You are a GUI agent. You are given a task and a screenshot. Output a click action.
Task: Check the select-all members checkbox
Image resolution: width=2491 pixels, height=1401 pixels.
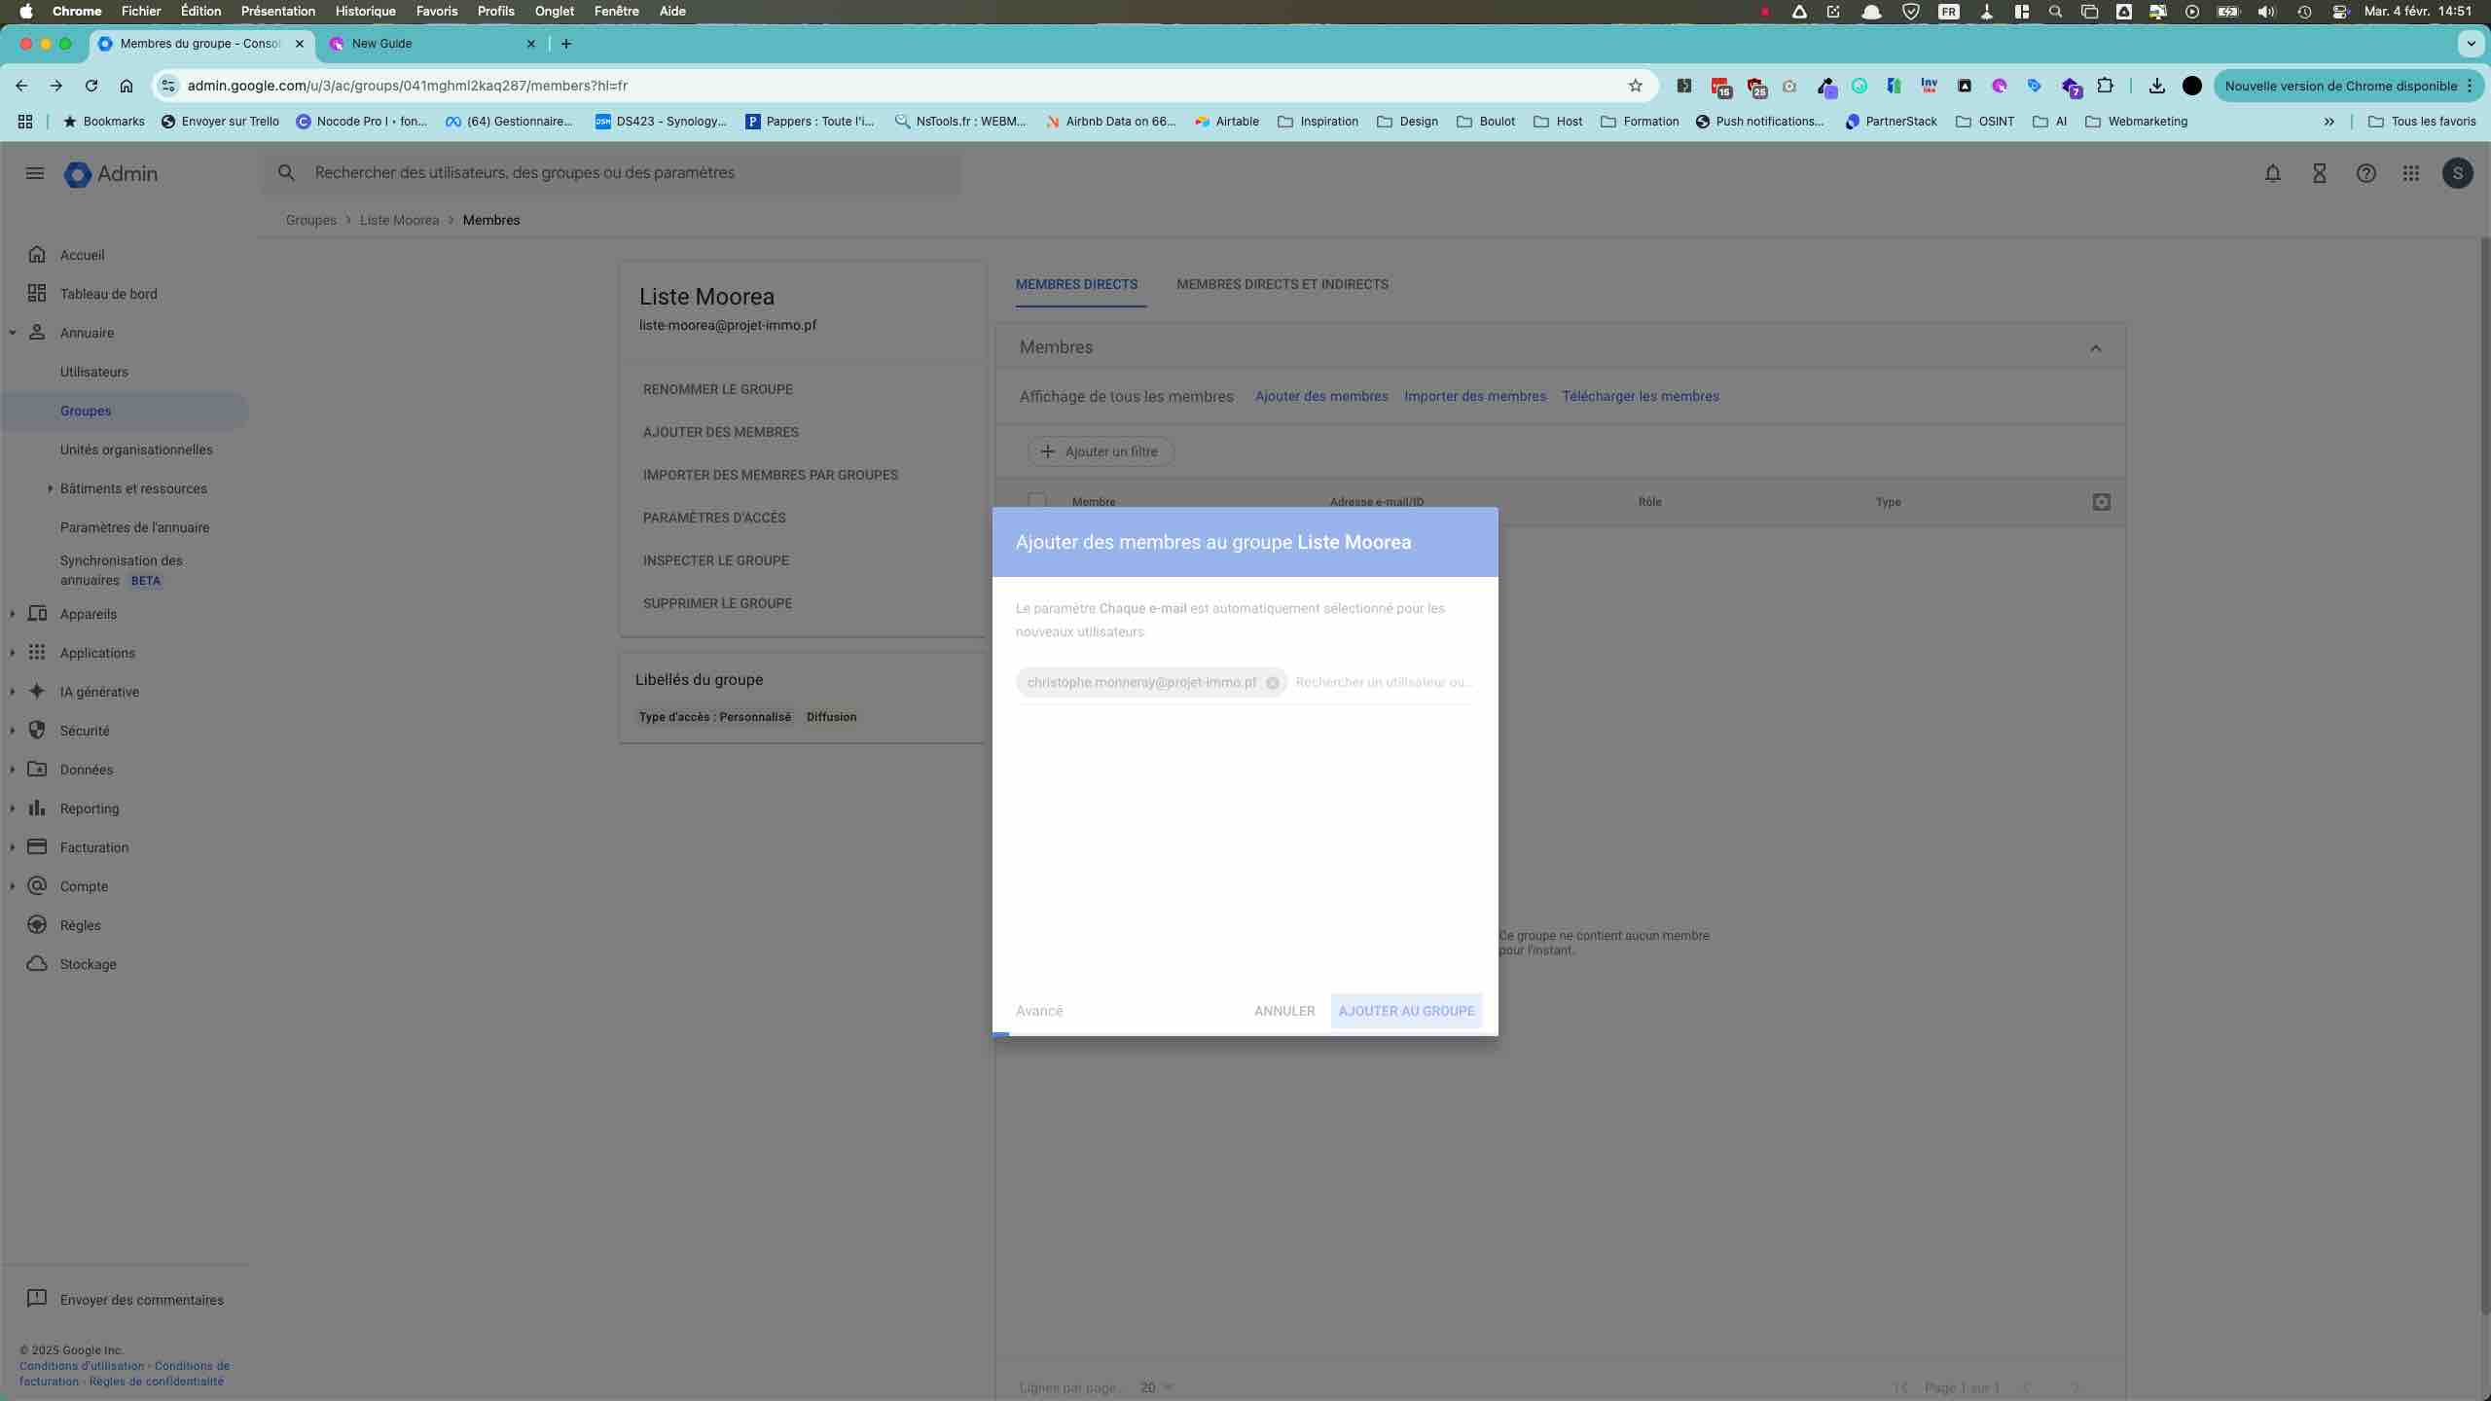click(x=1037, y=501)
